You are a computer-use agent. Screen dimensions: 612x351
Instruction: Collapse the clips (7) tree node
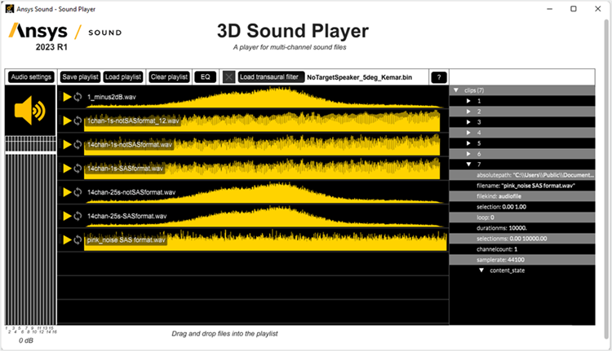coord(456,90)
